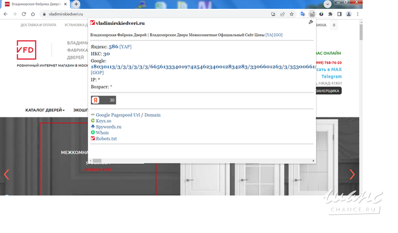Viewport: 398px width, 233px height.
Task: Open the ИКС value 30 link
Action: pyautogui.click(x=106, y=54)
